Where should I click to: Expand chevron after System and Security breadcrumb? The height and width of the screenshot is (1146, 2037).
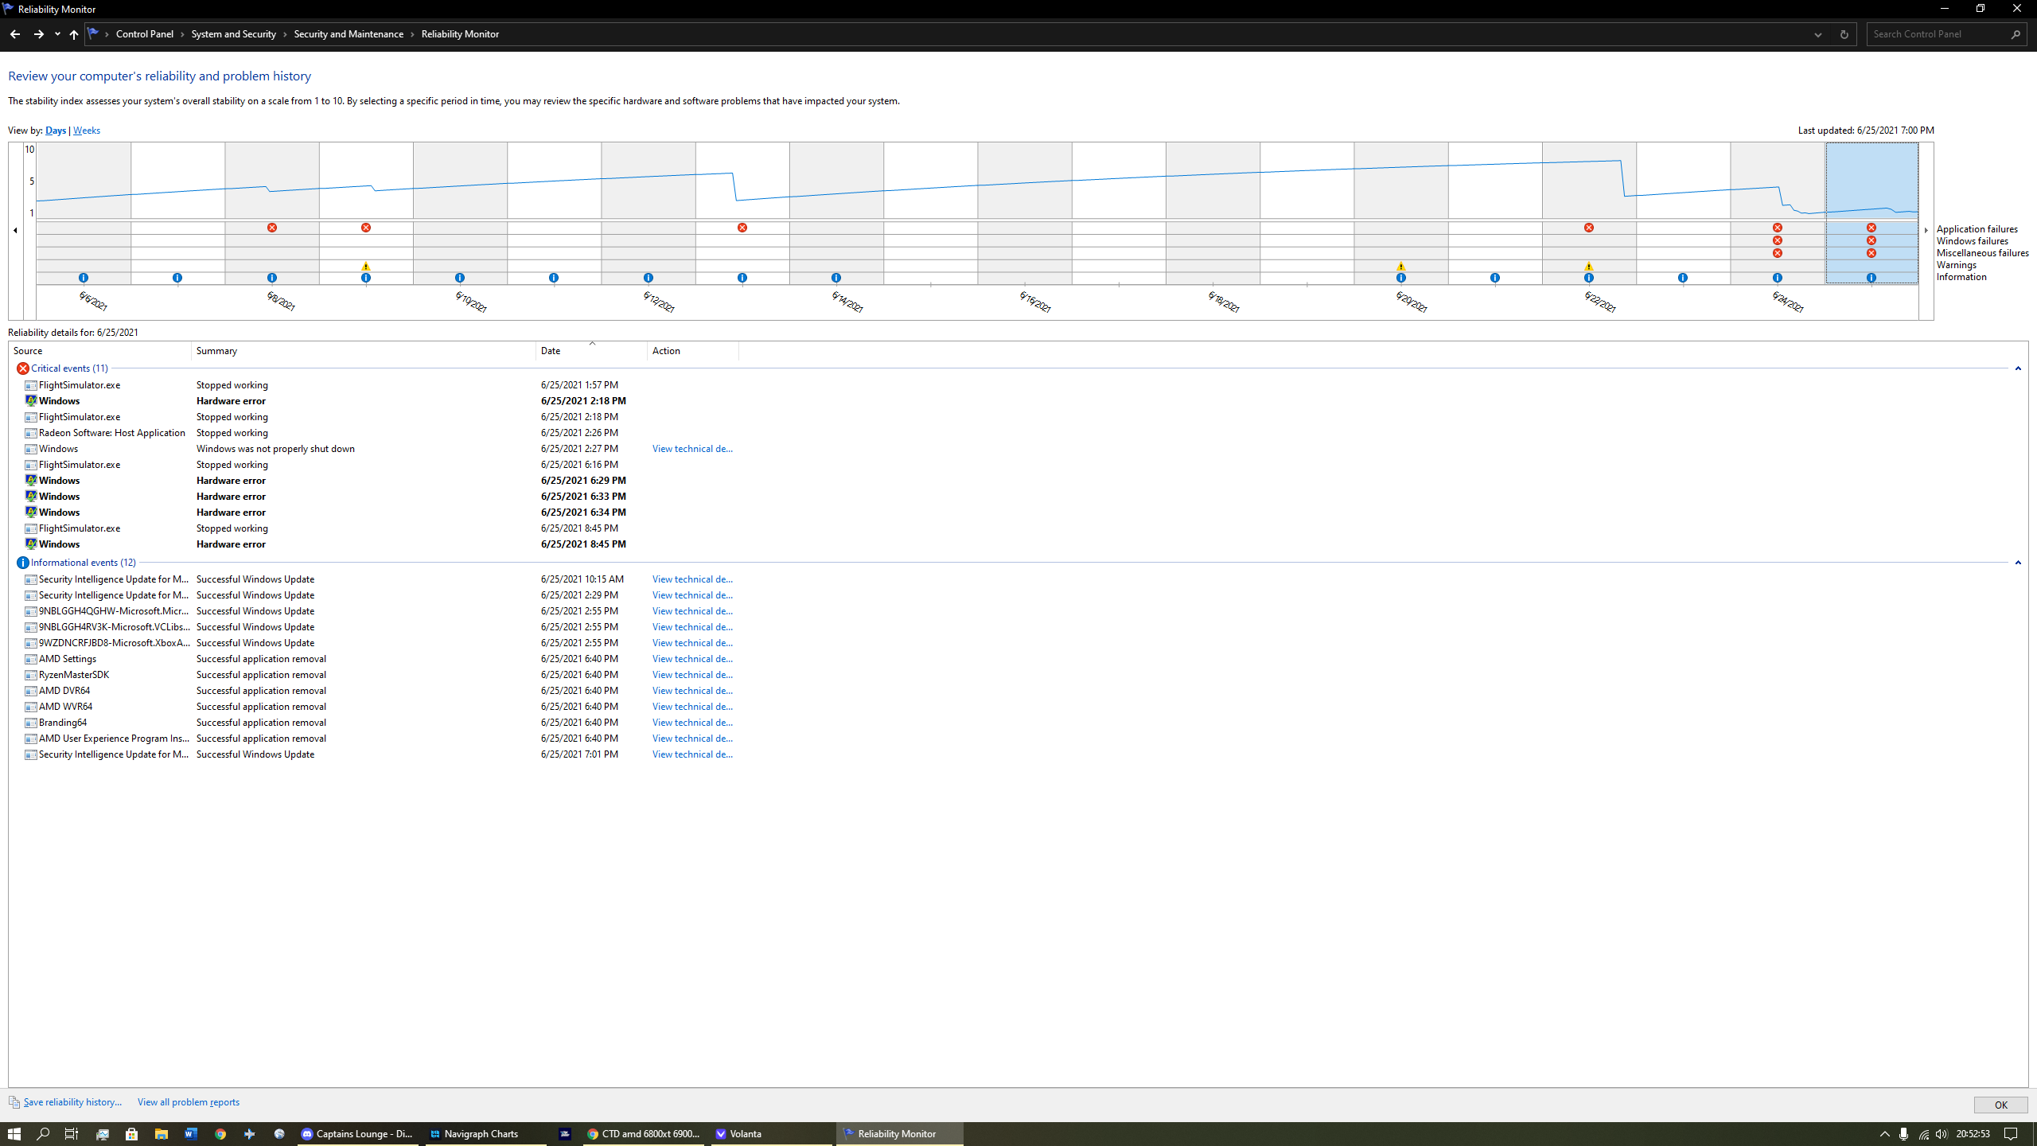(x=285, y=34)
